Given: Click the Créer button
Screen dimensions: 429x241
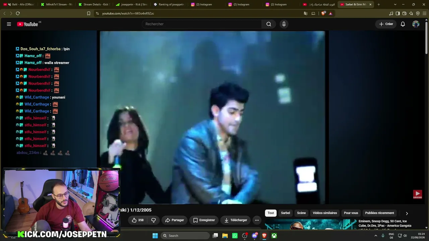Looking at the screenshot, I should [386, 24].
